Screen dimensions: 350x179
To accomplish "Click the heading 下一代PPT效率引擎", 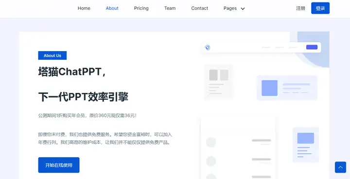I will tap(83, 97).
